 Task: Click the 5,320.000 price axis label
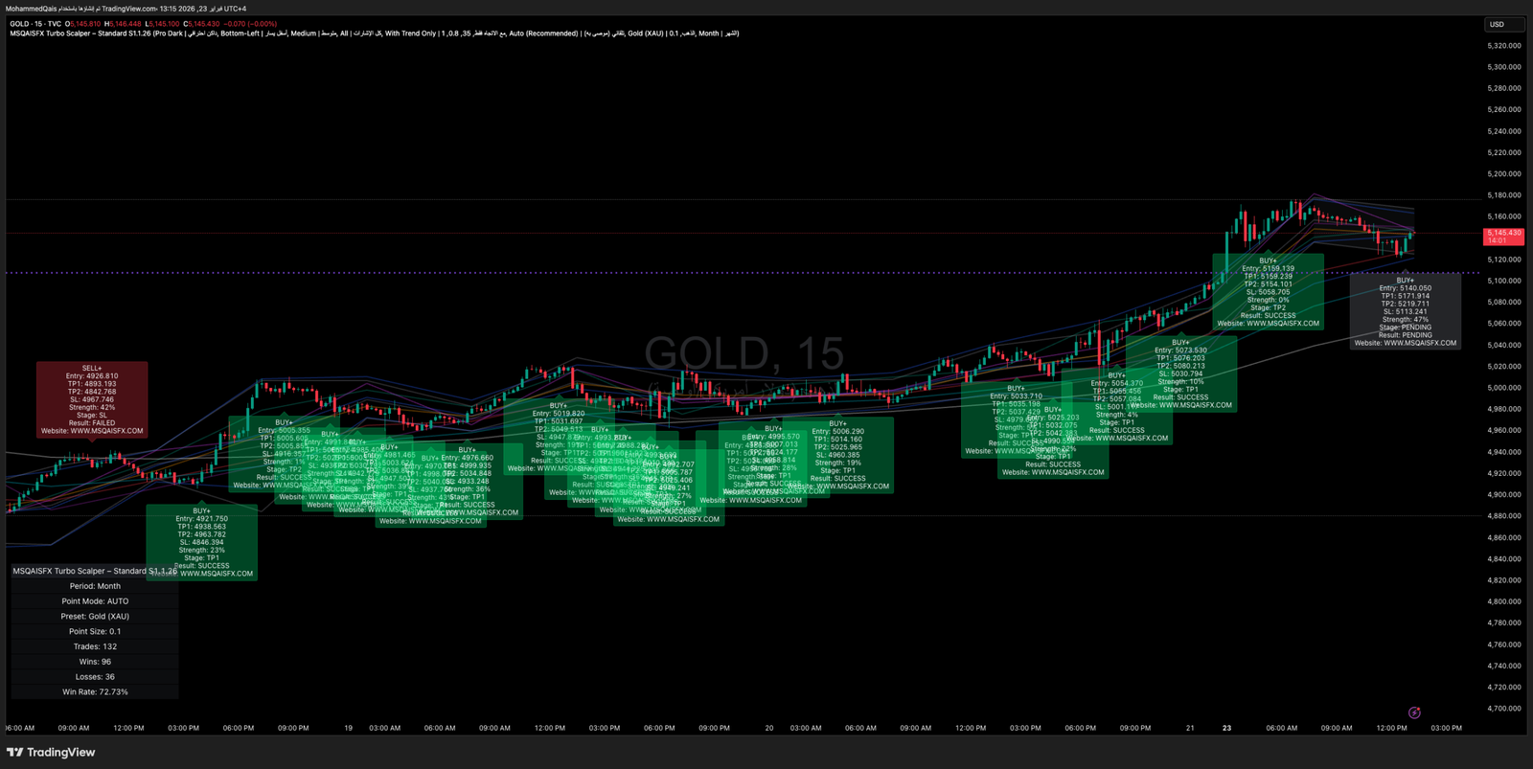click(x=1504, y=46)
